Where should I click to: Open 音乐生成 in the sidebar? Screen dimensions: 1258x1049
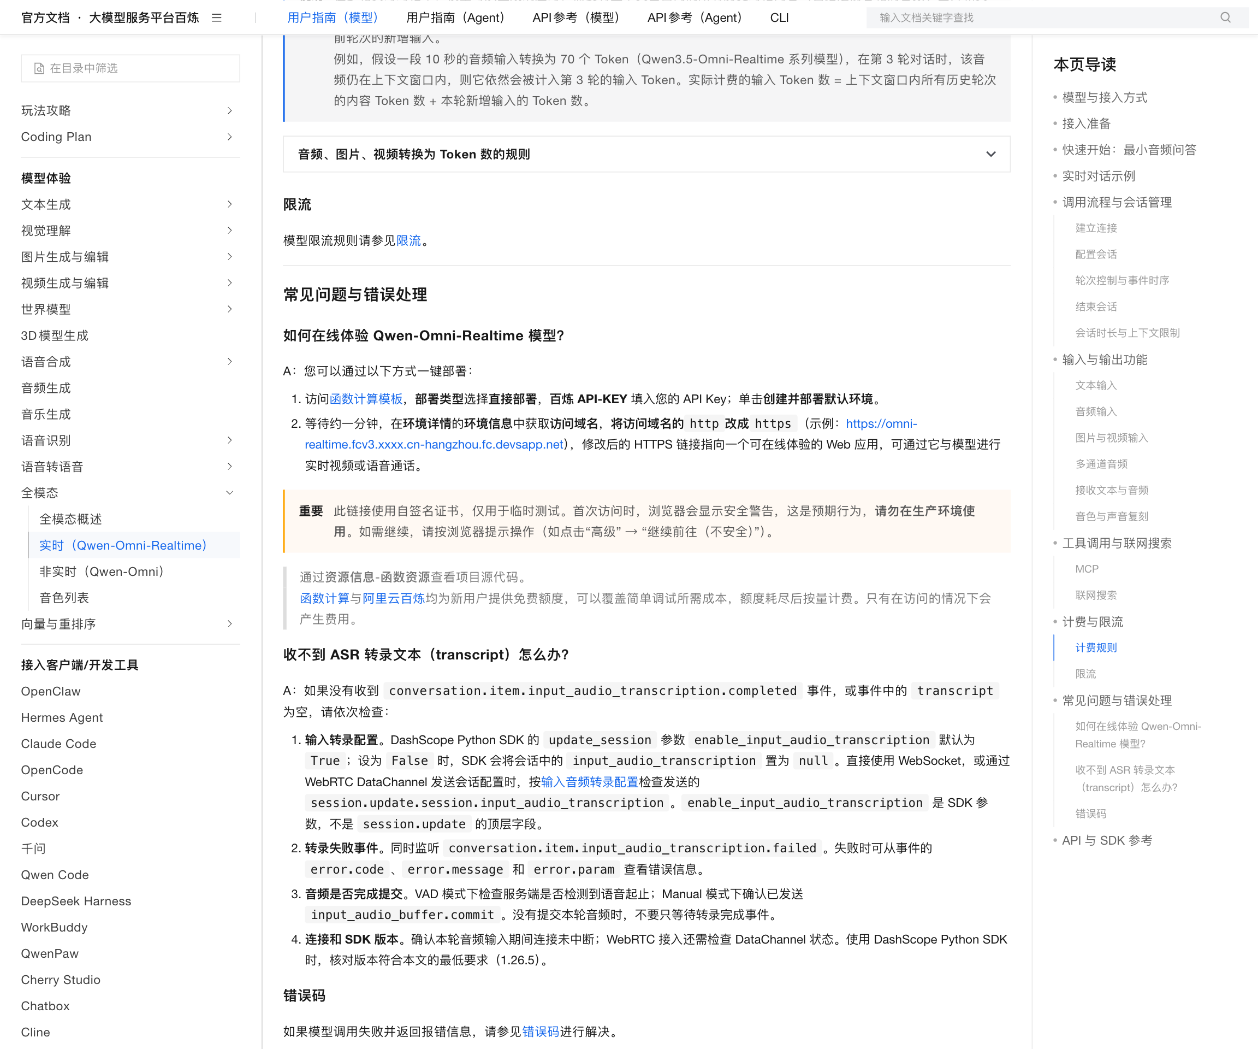[x=46, y=414]
